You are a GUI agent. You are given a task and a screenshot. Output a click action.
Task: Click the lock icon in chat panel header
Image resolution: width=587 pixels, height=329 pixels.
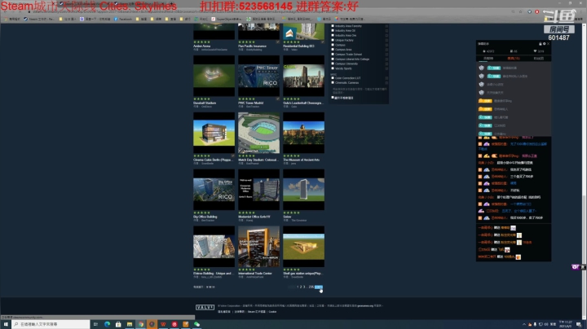tap(541, 44)
